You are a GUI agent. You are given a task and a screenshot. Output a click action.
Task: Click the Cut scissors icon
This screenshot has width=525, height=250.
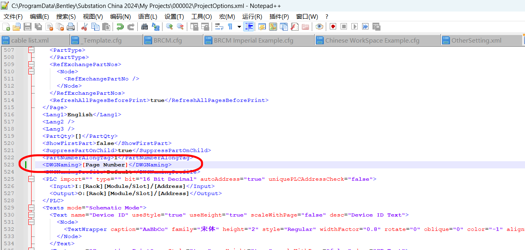pos(84,27)
